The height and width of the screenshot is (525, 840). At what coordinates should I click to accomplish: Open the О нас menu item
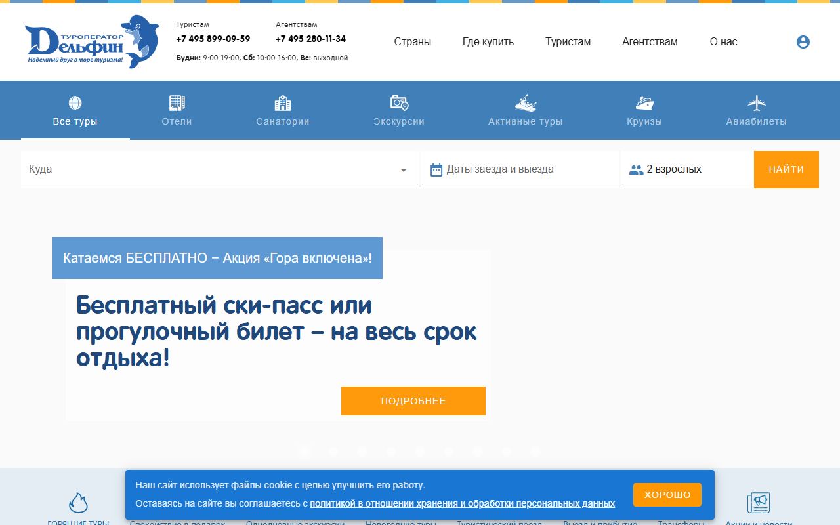click(x=723, y=42)
